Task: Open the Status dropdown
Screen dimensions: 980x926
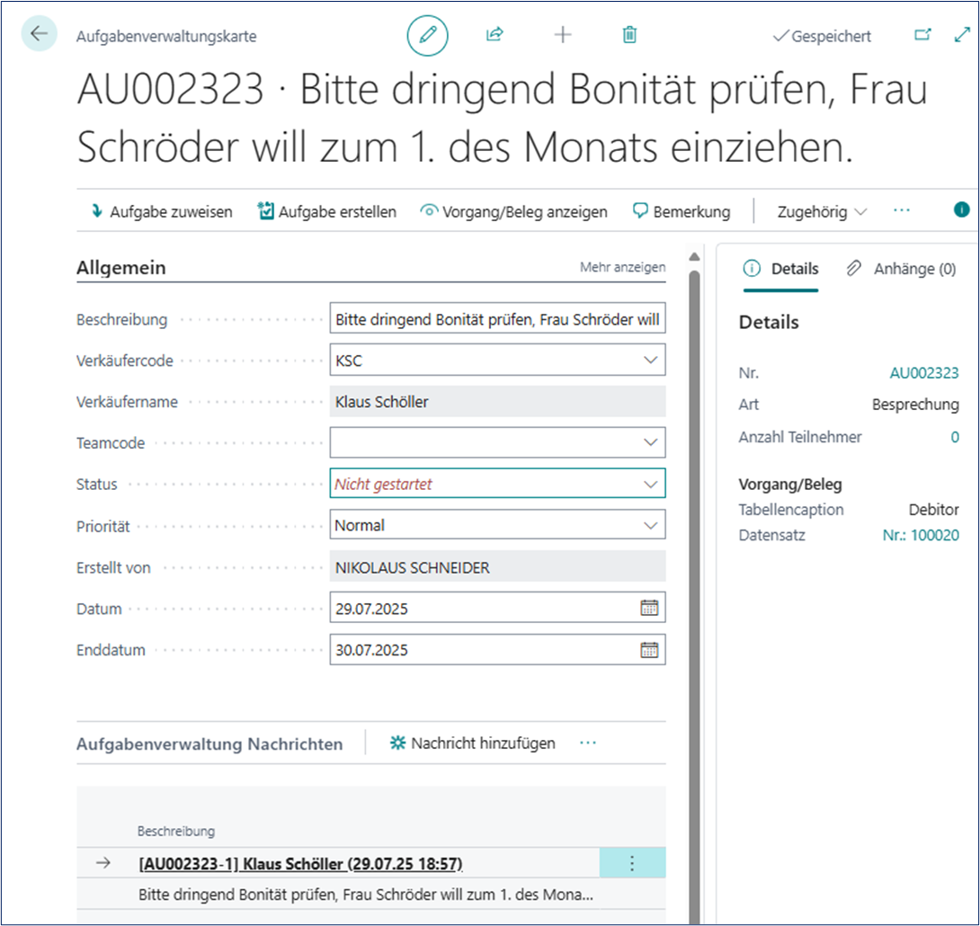Action: (x=651, y=484)
